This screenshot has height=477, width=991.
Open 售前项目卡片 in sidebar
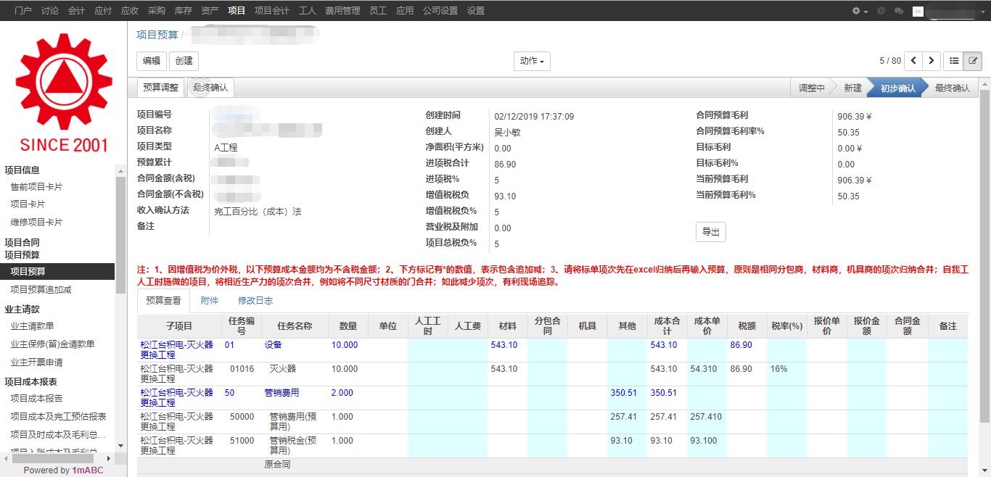point(36,187)
